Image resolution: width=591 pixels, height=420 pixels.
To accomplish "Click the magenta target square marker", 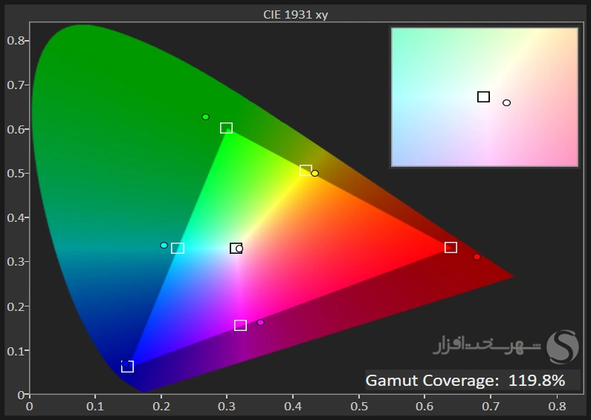I will pos(240,325).
